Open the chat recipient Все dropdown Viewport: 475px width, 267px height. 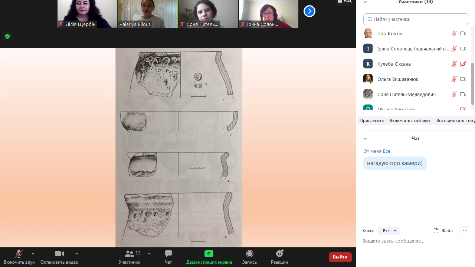(389, 231)
